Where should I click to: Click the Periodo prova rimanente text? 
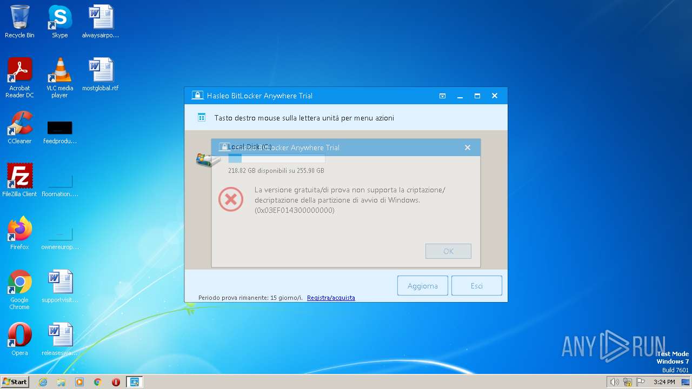point(250,298)
